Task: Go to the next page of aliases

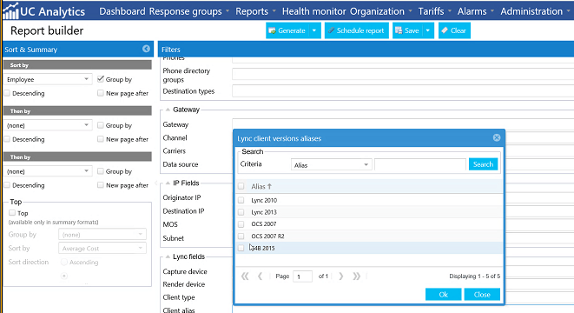Action: coord(340,276)
